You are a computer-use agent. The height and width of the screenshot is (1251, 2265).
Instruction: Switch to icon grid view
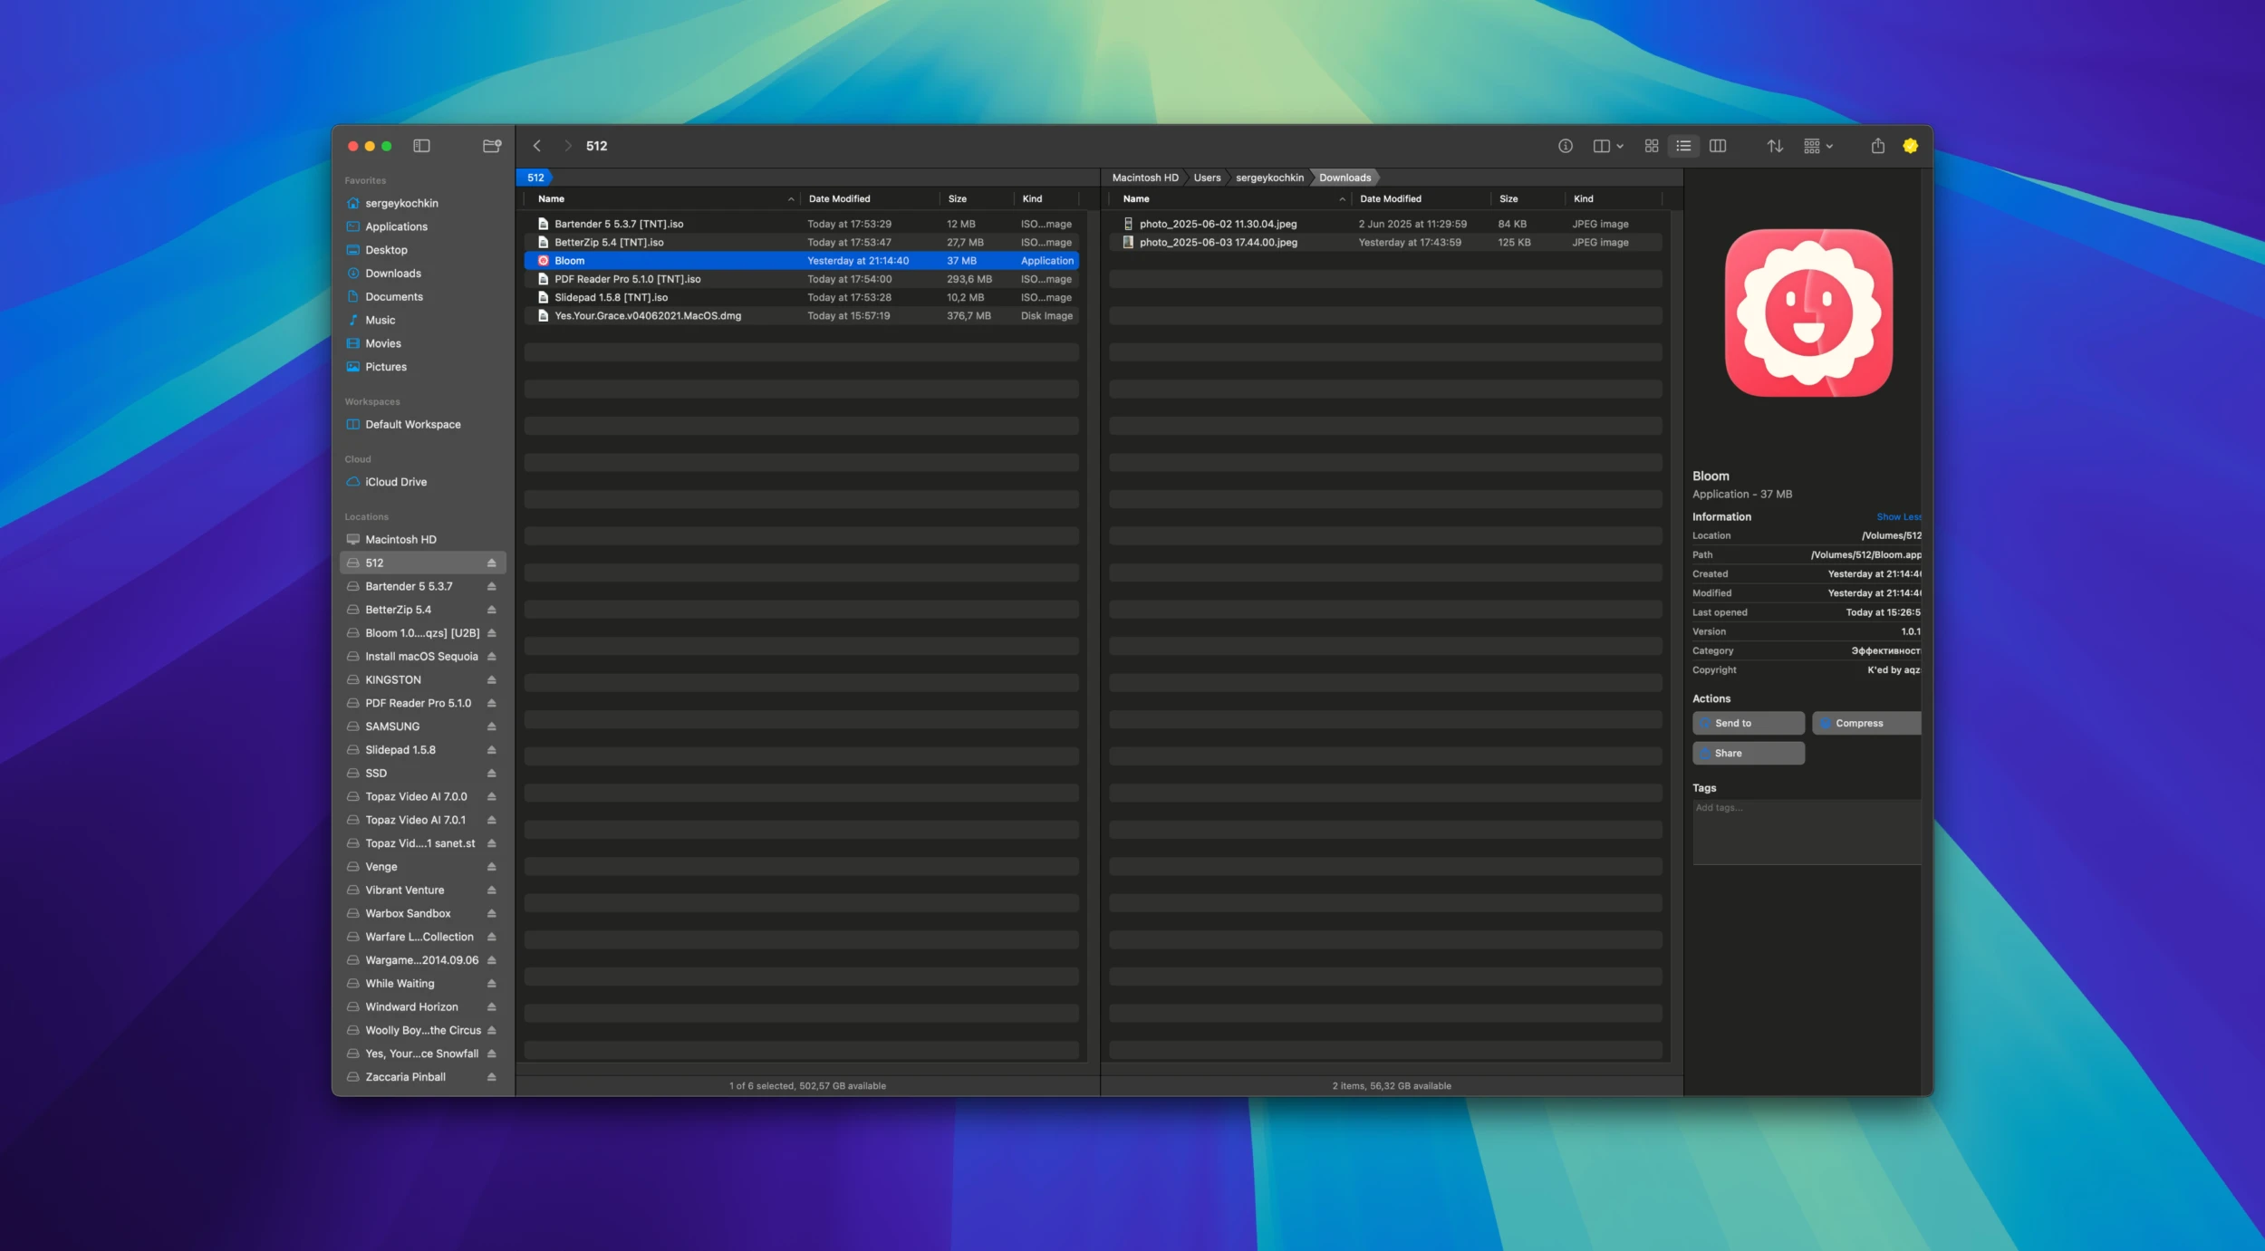point(1652,145)
